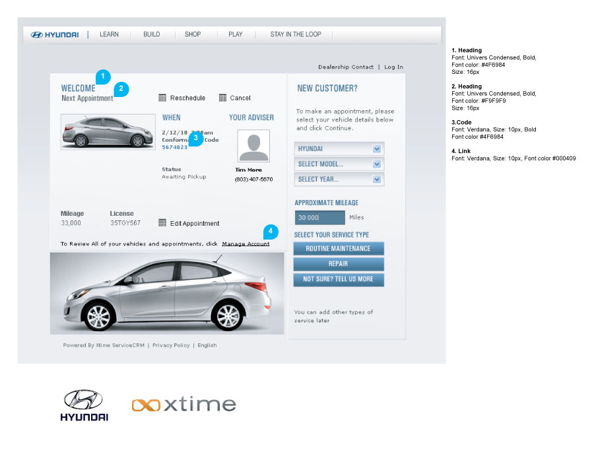
Task: Follow the Manage Account link
Action: [246, 244]
